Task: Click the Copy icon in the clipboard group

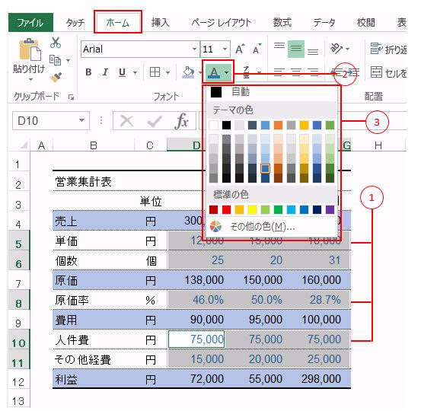Action: click(x=56, y=60)
